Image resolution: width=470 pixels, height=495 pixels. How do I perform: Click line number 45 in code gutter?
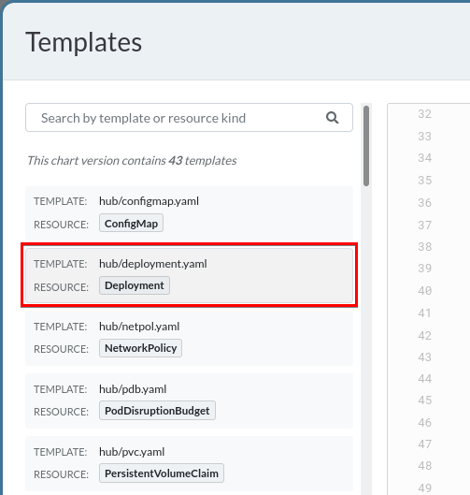pyautogui.click(x=424, y=400)
